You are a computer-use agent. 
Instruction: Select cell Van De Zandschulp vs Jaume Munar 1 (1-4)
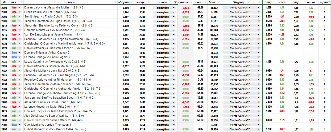click(x=71, y=35)
